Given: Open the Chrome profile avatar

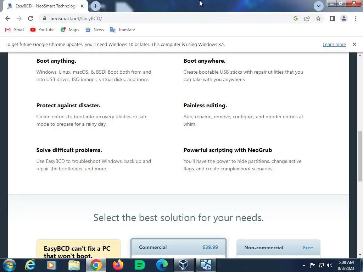Looking at the screenshot, I should 344,18.
